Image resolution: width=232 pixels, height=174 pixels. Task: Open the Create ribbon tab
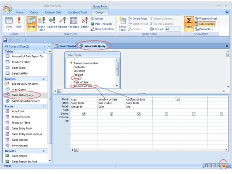point(34,12)
